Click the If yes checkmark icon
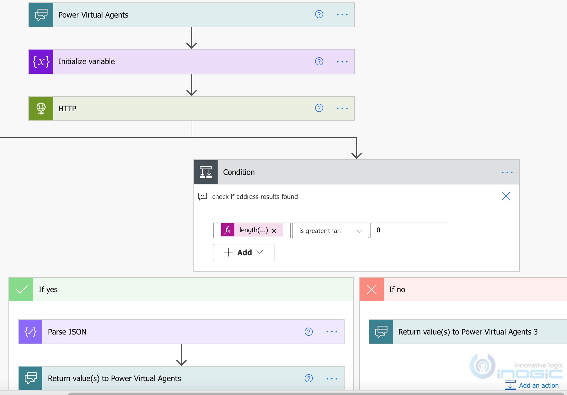The width and height of the screenshot is (567, 395). 21,289
